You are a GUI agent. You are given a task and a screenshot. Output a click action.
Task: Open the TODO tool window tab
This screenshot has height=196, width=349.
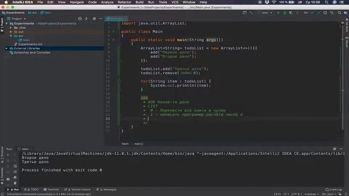pos(32,189)
